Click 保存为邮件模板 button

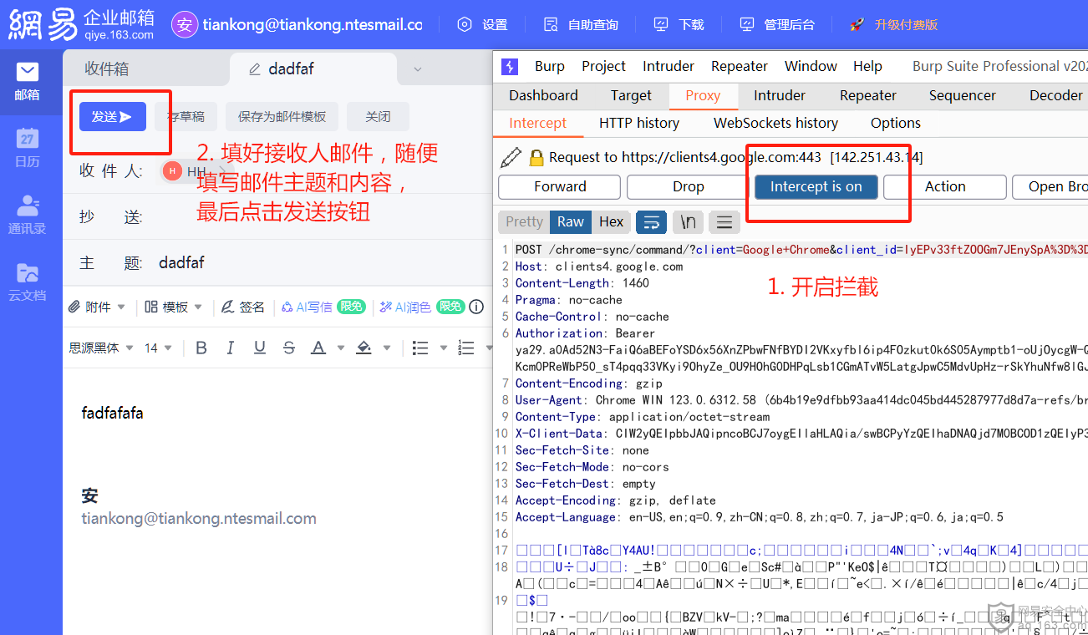tap(282, 117)
